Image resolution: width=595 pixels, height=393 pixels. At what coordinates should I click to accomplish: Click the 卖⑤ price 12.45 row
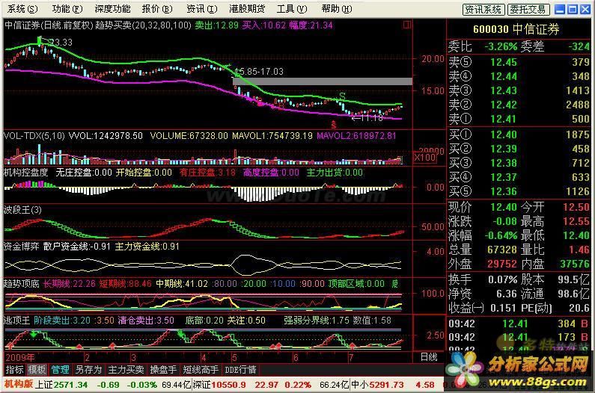point(519,62)
